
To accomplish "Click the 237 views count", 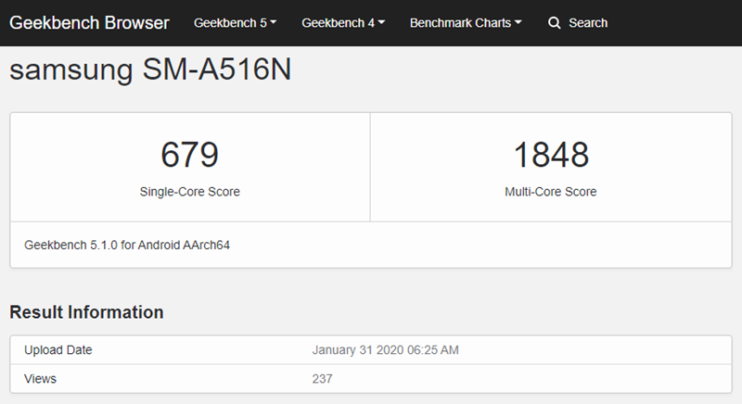I will pyautogui.click(x=322, y=378).
